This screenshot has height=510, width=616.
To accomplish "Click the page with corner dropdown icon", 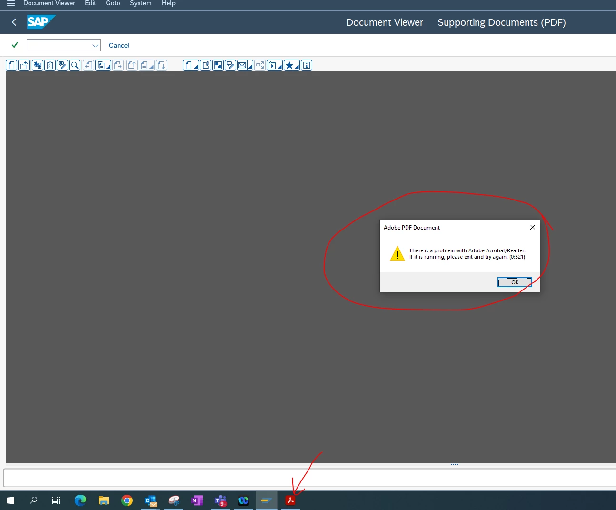I will pos(191,65).
